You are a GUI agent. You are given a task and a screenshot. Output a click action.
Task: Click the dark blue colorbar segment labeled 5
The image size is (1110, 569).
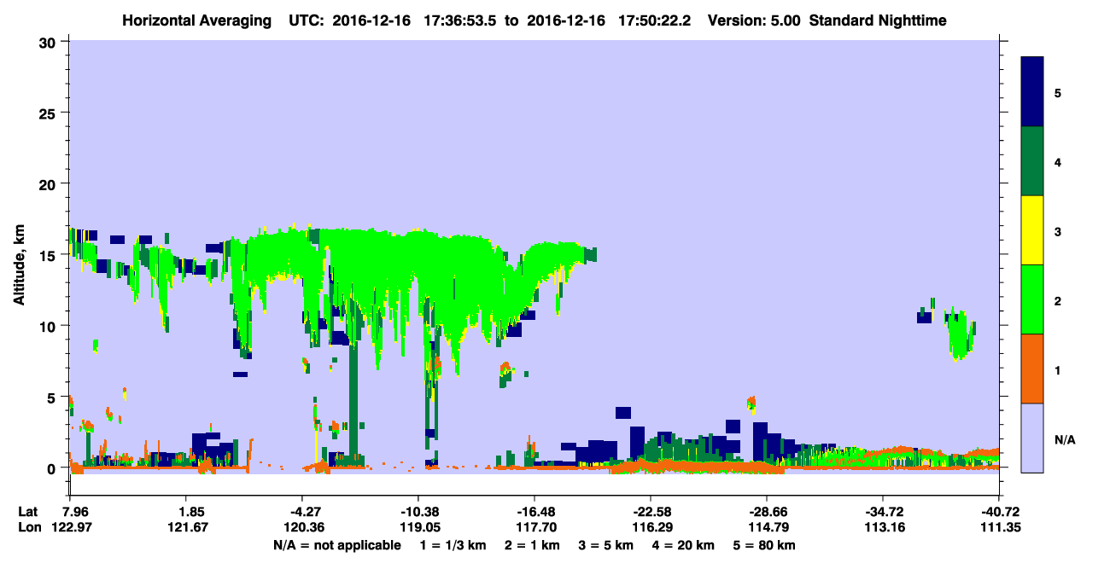tap(1032, 91)
